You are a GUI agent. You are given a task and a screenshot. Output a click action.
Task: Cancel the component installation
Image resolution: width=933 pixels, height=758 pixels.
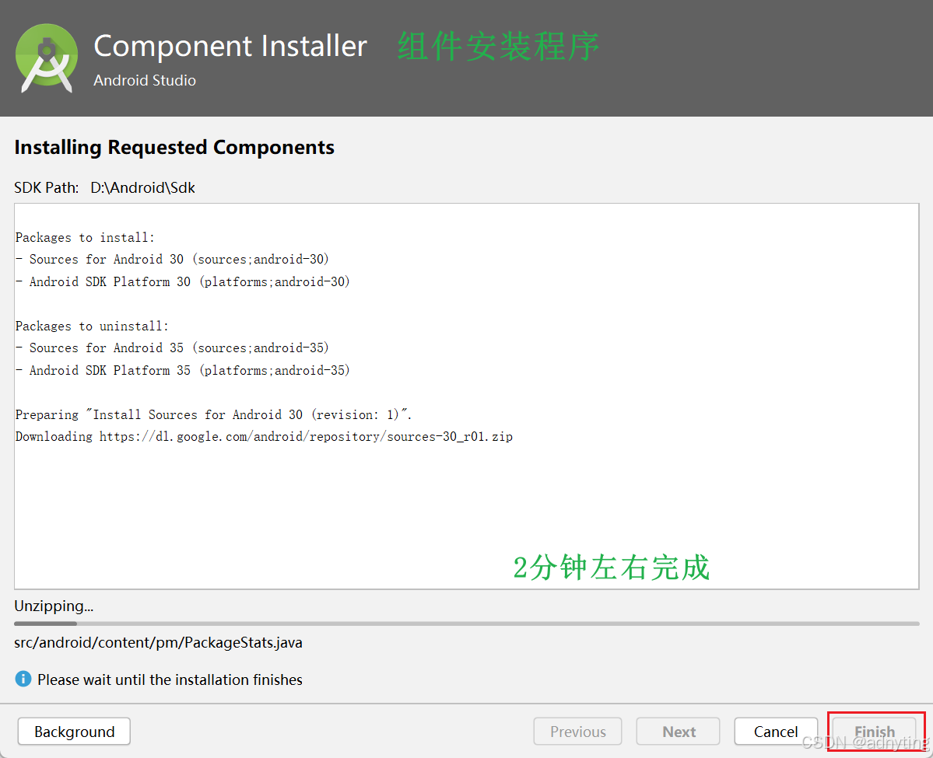click(x=776, y=732)
